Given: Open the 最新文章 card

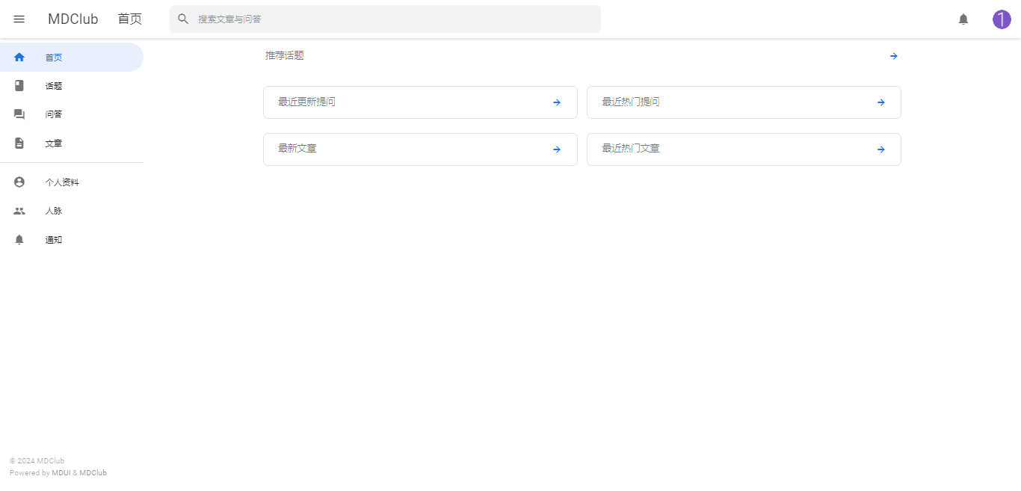Looking at the screenshot, I should [420, 149].
